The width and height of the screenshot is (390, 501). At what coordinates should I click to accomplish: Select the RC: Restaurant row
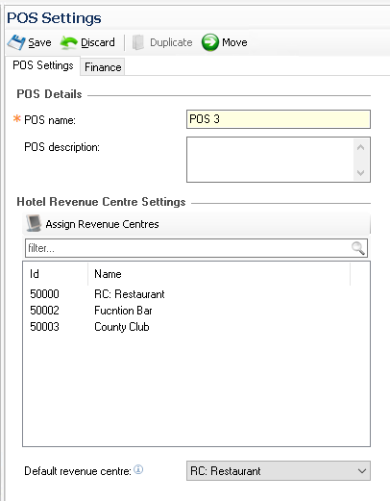[x=196, y=294]
